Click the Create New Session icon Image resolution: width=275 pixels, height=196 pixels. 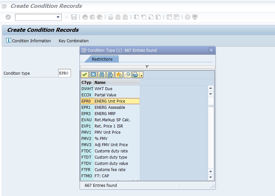169,17
